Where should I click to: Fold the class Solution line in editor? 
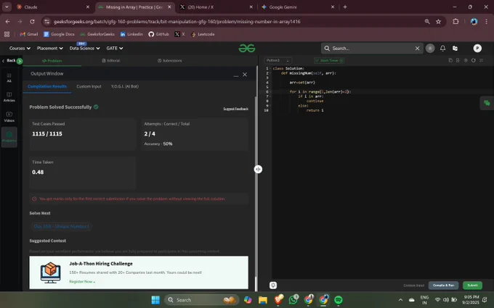coord(271,69)
